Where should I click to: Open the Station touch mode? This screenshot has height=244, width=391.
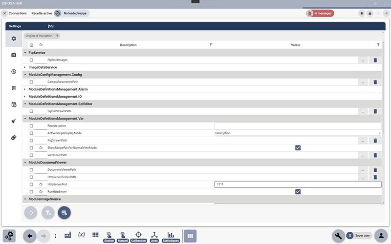point(109,237)
